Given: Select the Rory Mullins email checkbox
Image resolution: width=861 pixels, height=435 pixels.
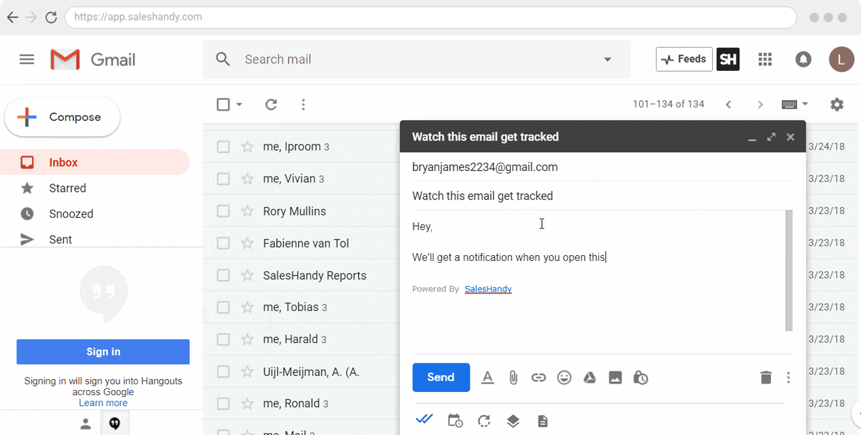Looking at the screenshot, I should (223, 211).
